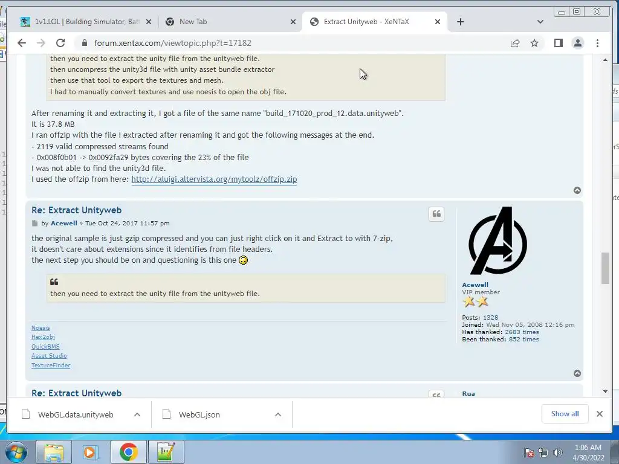Open the Noesis signature link
The image size is (619, 464).
(x=41, y=328)
